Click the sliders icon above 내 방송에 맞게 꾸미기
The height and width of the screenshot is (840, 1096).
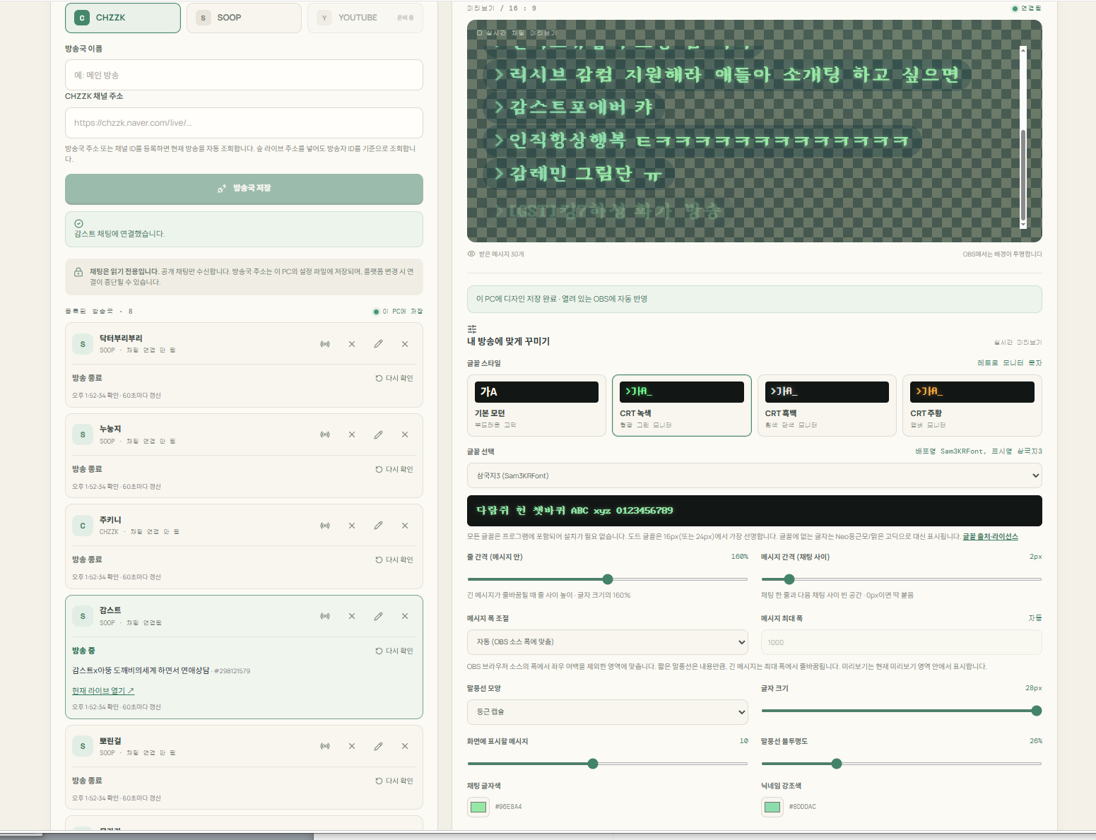[472, 329]
